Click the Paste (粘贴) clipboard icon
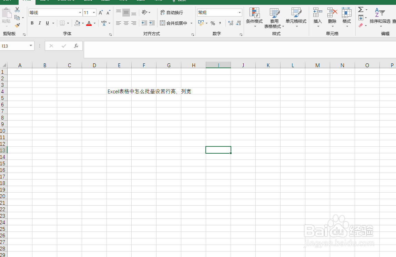The width and height of the screenshot is (396, 257). click(6, 15)
